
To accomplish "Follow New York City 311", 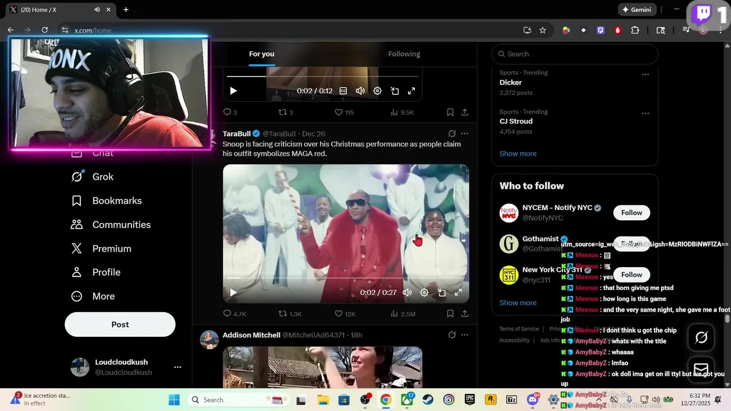I will (x=632, y=275).
